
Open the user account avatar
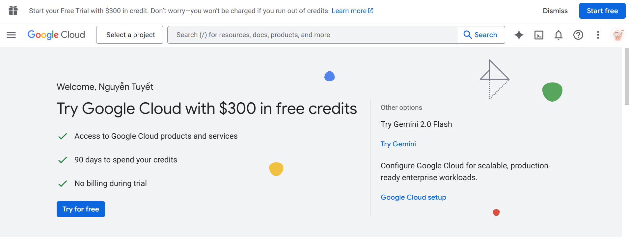pos(618,35)
